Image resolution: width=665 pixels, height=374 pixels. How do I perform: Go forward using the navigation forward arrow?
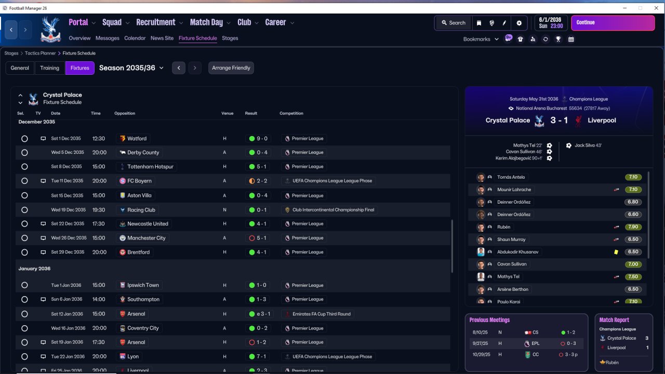click(x=25, y=30)
